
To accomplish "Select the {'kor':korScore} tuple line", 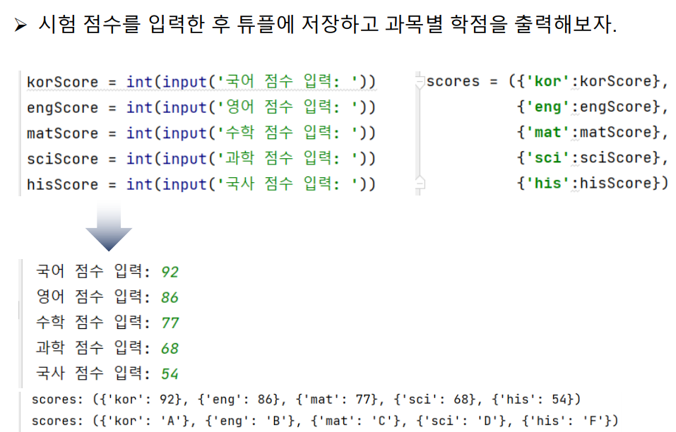I will coord(547,81).
